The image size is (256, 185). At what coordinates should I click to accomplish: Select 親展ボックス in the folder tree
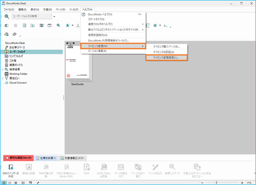pos(14,65)
